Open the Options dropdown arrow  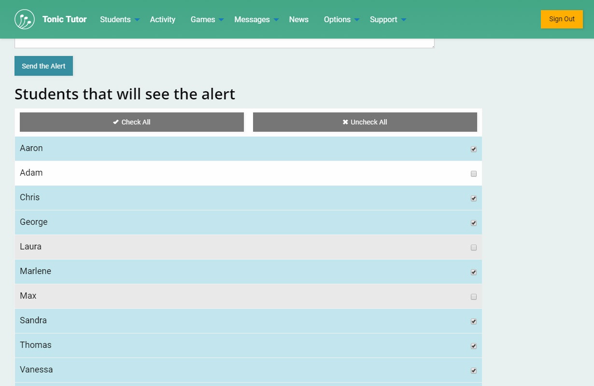tap(357, 20)
